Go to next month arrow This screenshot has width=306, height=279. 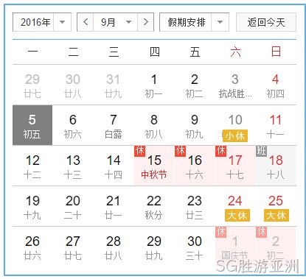[x=145, y=22]
